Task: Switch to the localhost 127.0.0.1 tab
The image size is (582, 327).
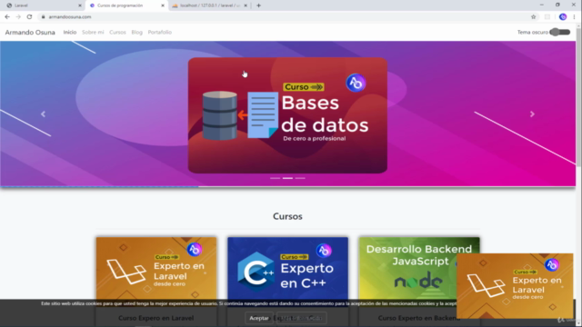Action: point(210,5)
